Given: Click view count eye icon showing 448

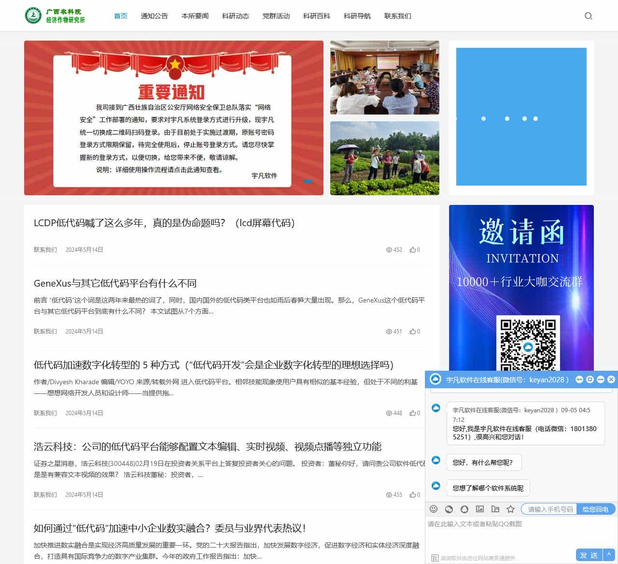Looking at the screenshot, I should (389, 413).
